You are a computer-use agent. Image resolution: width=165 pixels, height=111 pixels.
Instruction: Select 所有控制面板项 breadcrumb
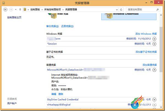pyautogui.click(x=53, y=10)
